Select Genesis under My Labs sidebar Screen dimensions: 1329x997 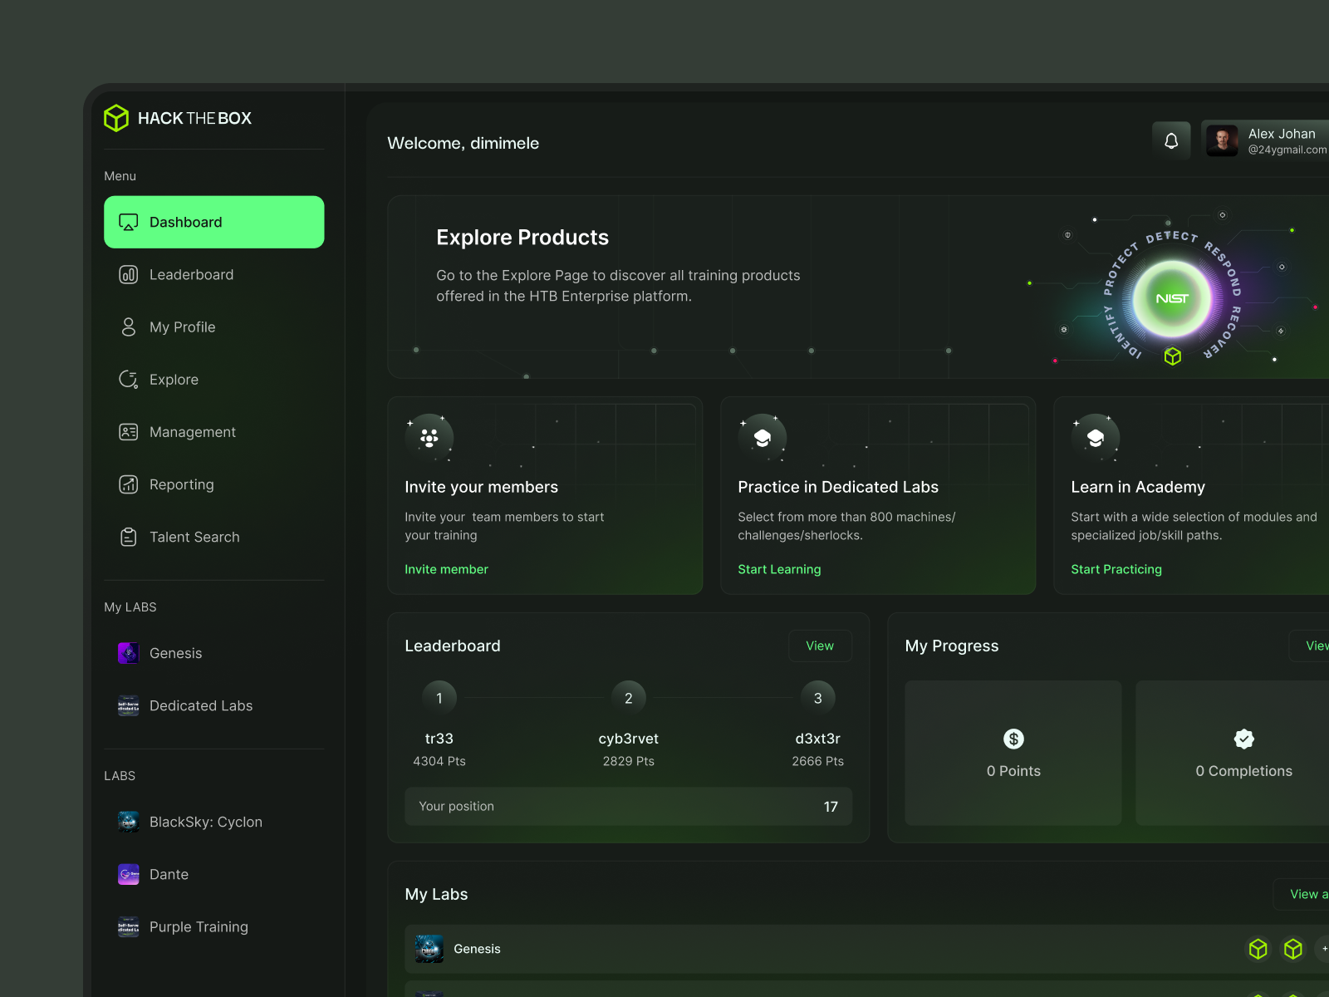click(x=175, y=654)
